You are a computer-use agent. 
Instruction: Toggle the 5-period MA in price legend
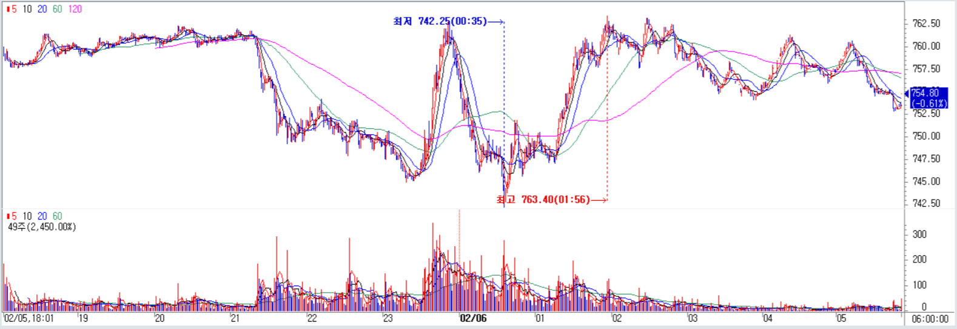pyautogui.click(x=14, y=9)
